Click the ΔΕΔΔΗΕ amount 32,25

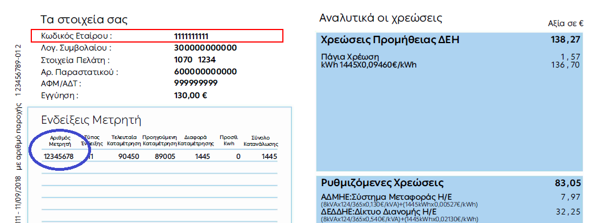(568, 212)
